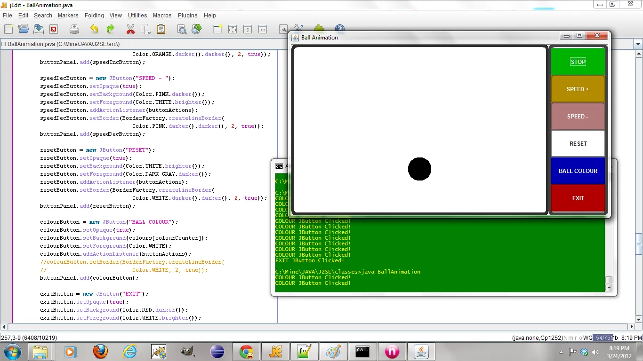Click the 'java BallAnimation' command prompt line

coord(348,272)
